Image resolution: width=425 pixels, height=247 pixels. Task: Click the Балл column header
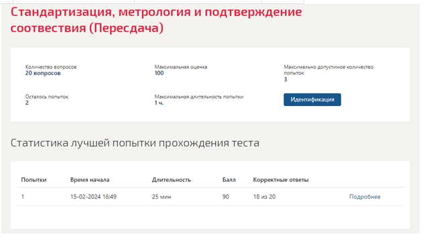tap(229, 180)
